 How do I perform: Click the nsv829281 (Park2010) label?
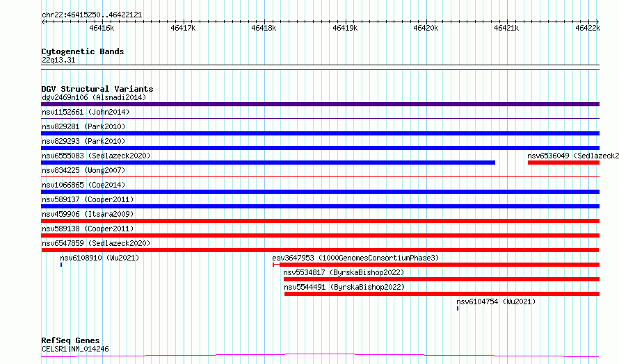[83, 126]
